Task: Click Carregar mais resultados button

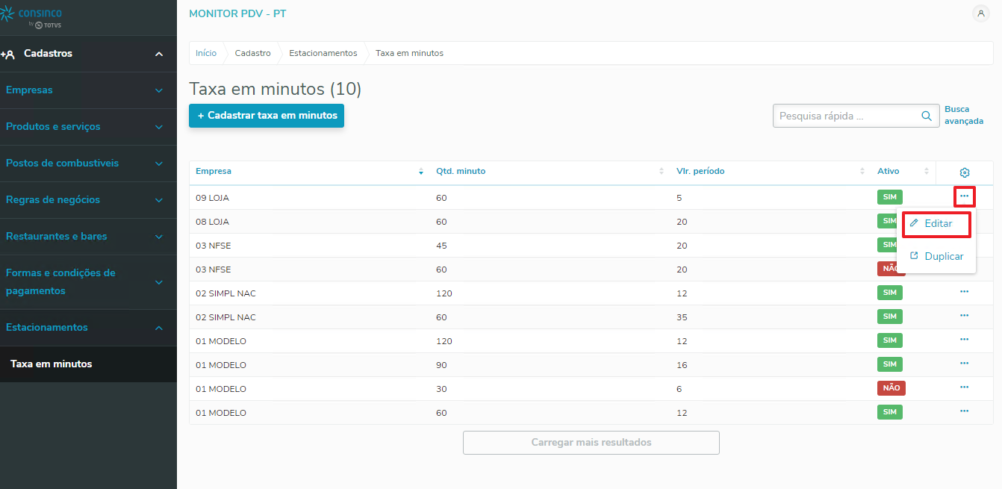Action: (x=591, y=443)
